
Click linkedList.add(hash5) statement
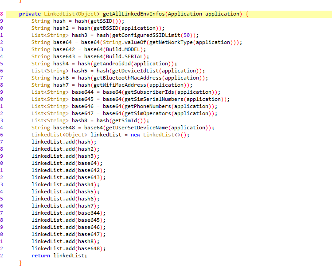click(66, 192)
